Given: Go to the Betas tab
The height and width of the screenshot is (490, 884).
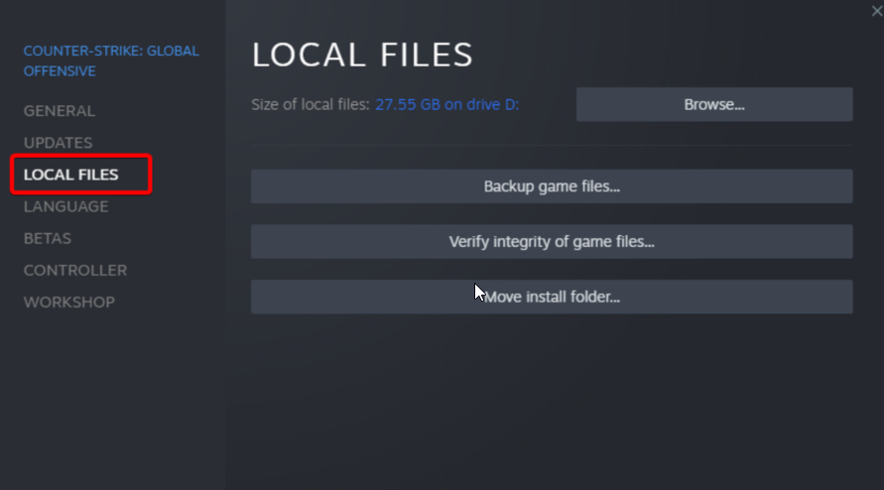Looking at the screenshot, I should (48, 238).
